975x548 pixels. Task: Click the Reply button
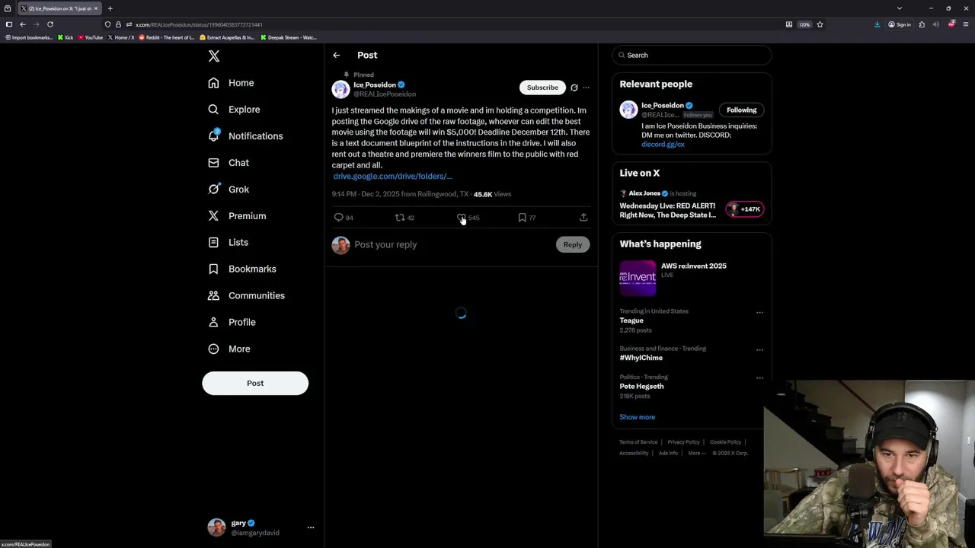[x=573, y=244]
